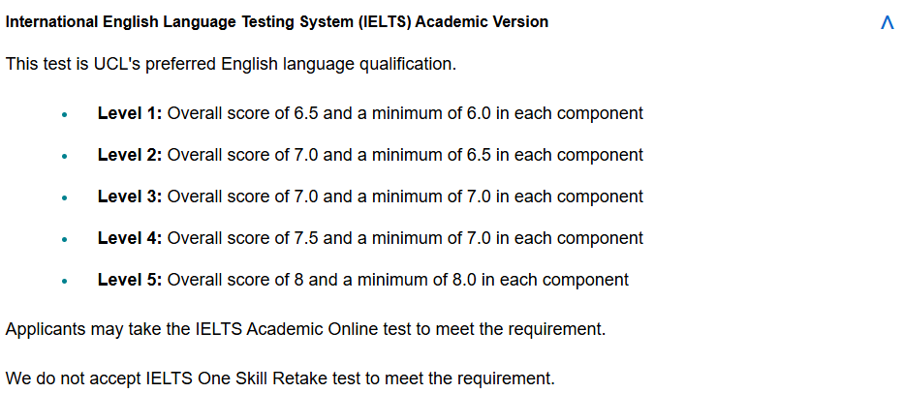The height and width of the screenshot is (393, 904).
Task: Click the Level 5 minimum of 8.0 text
Action: coord(418,280)
